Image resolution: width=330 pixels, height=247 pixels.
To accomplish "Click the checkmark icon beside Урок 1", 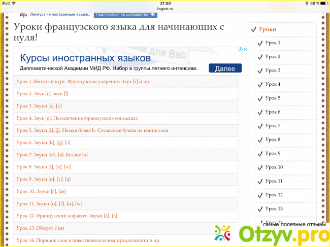I will [x=260, y=43].
